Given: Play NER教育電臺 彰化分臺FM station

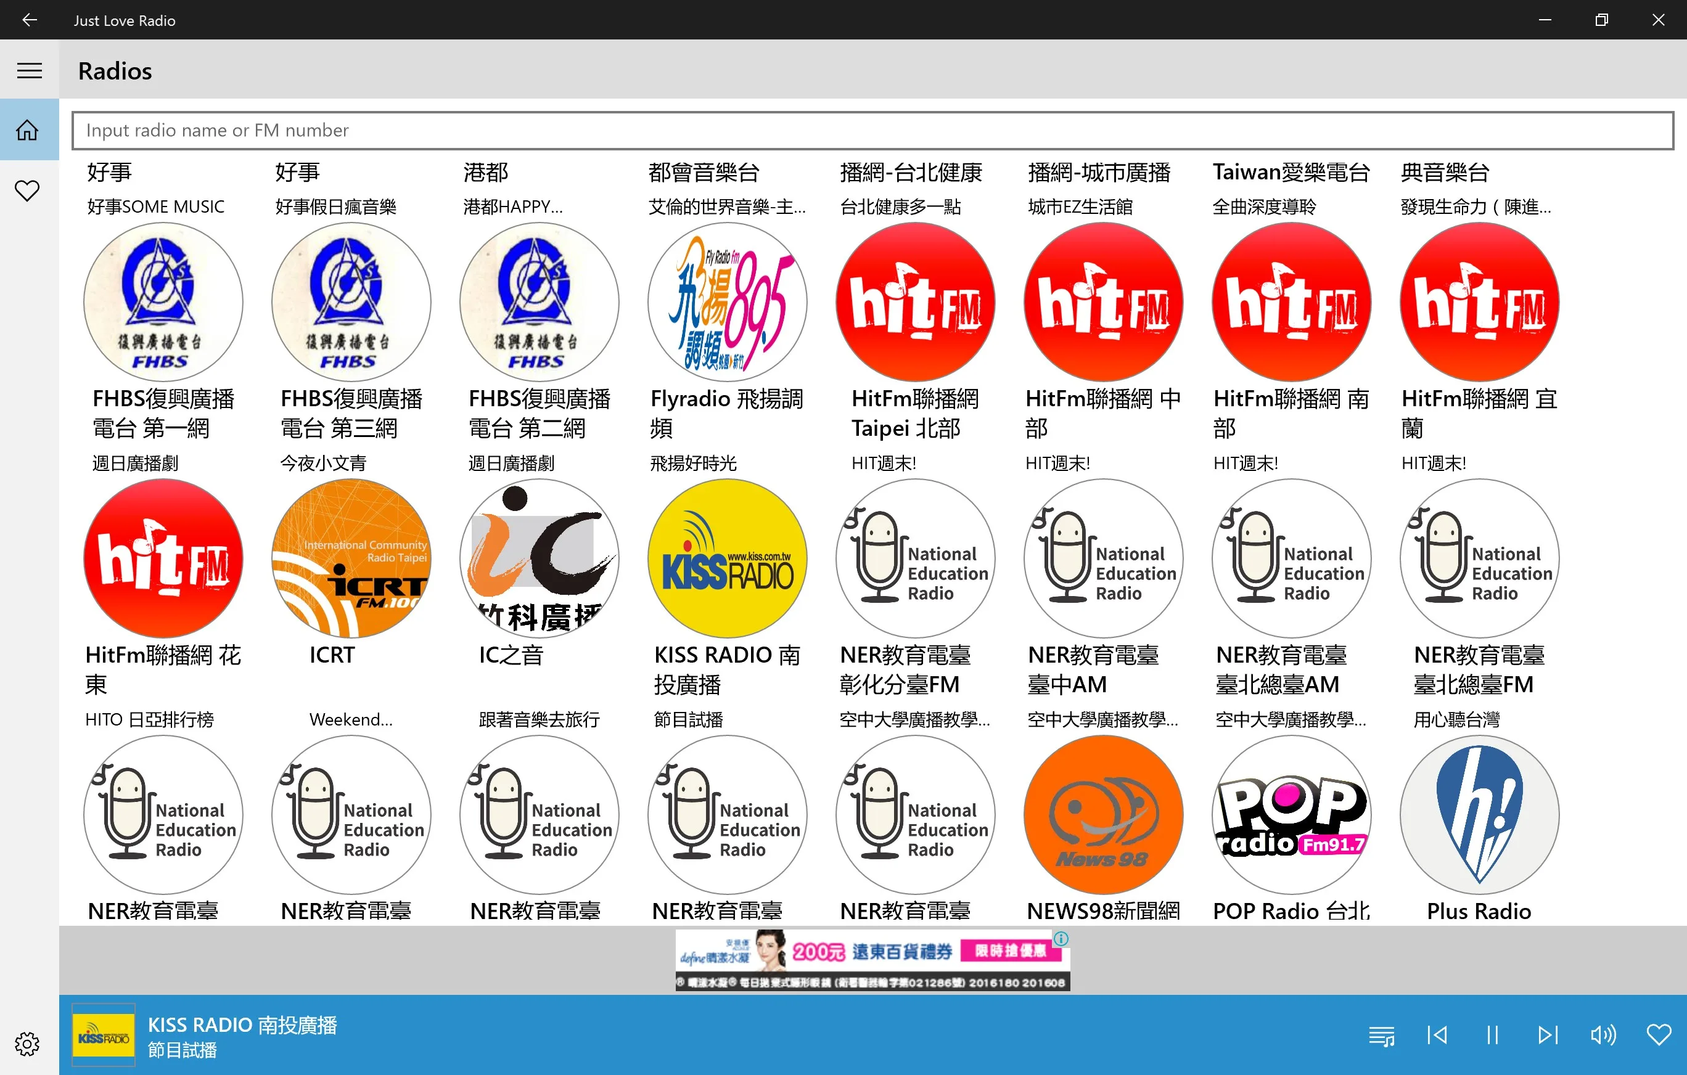Looking at the screenshot, I should click(915, 558).
